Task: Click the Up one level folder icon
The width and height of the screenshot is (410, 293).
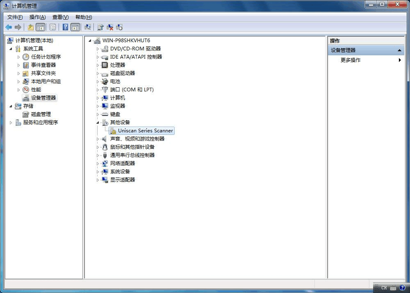Action: tap(31, 27)
